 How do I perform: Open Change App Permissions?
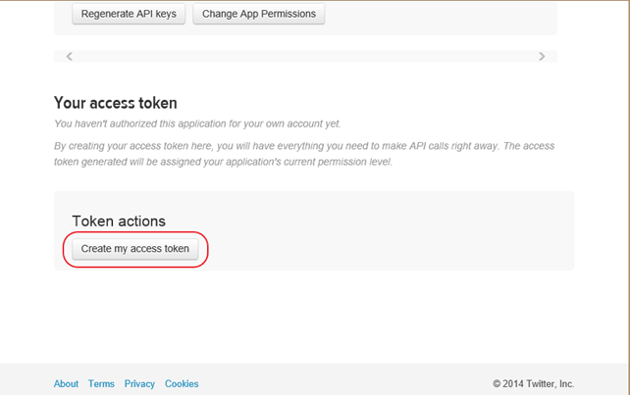(259, 15)
